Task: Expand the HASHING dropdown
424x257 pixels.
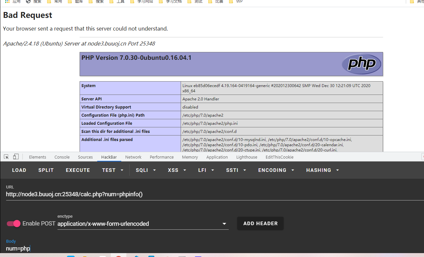Action: 322,170
